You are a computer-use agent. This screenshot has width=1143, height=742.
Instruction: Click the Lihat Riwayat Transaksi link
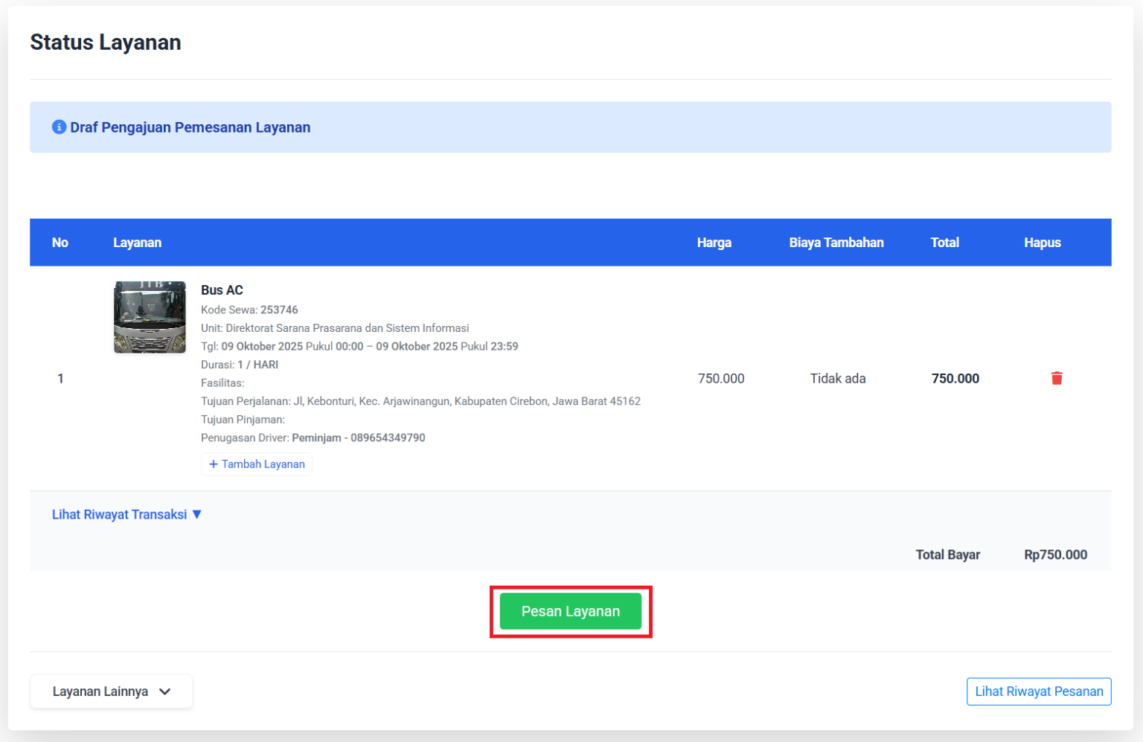coord(119,514)
